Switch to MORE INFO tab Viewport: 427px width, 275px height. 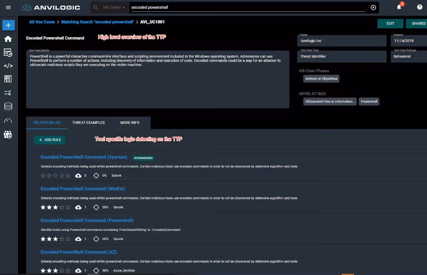[130, 123]
